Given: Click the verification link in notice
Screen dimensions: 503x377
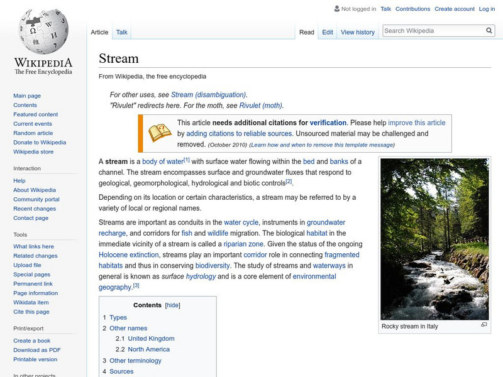Looking at the screenshot, I should point(328,123).
